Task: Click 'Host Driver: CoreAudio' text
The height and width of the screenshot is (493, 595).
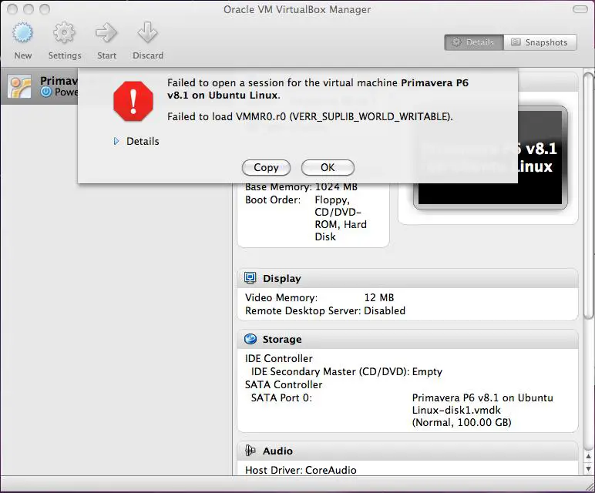Action: pyautogui.click(x=301, y=470)
